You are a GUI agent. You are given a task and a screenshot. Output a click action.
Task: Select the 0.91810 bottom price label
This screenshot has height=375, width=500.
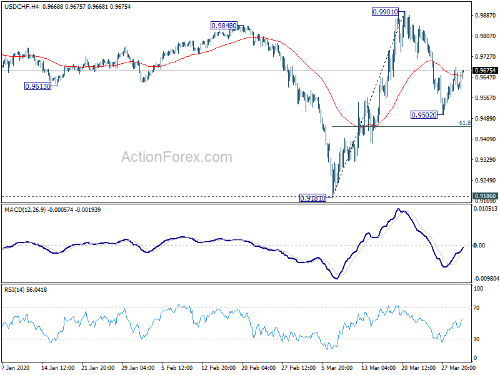click(x=313, y=198)
